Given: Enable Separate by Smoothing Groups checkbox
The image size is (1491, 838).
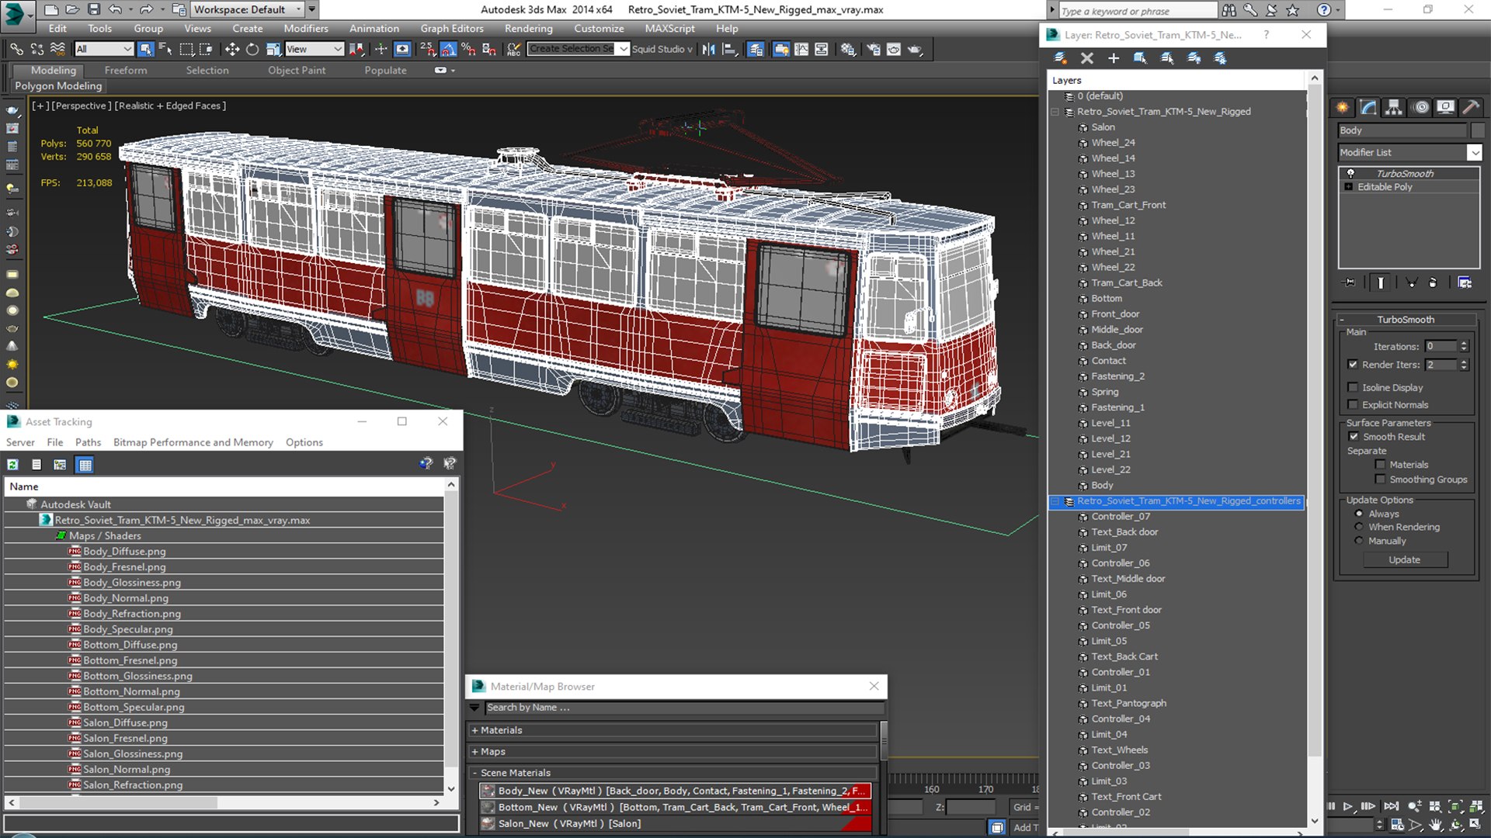Looking at the screenshot, I should pyautogui.click(x=1380, y=480).
